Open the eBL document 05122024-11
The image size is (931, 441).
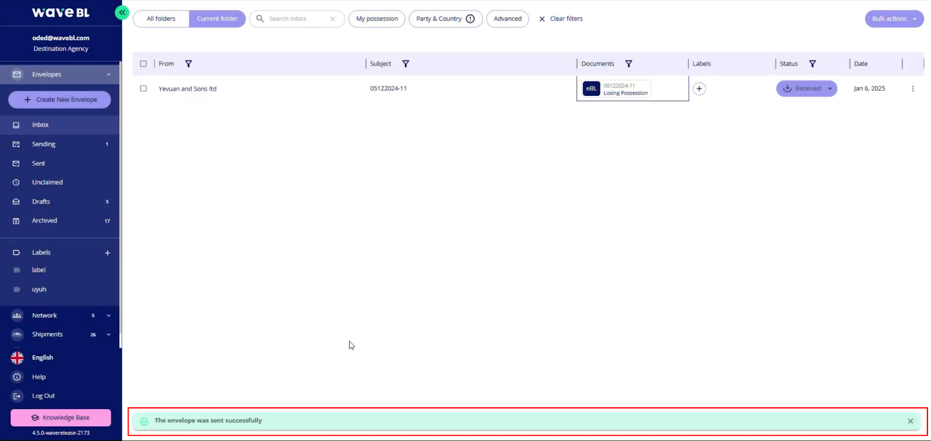[x=616, y=89]
